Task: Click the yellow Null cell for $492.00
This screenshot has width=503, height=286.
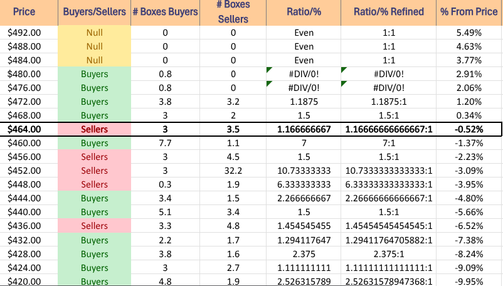Action: [x=95, y=33]
